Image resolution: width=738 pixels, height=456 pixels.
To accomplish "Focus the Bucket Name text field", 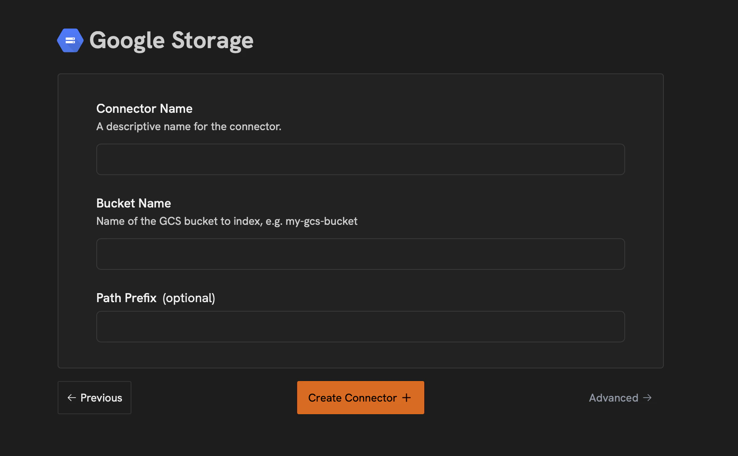I will coord(360,254).
